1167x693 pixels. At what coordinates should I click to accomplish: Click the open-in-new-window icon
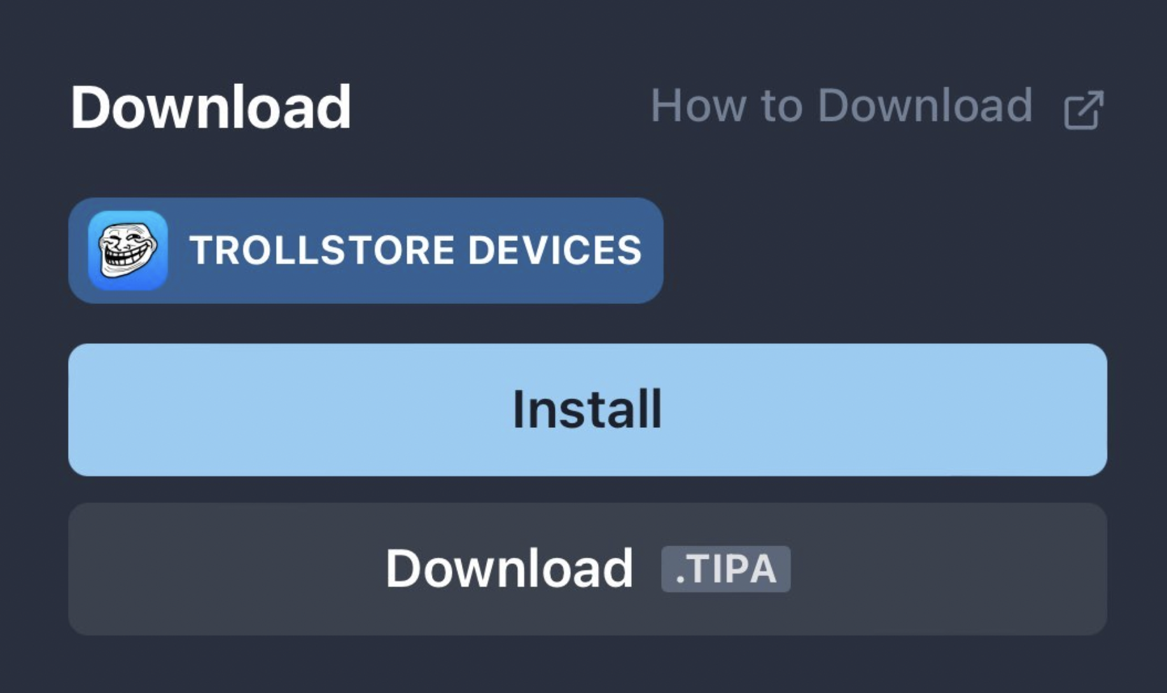coord(1083,111)
